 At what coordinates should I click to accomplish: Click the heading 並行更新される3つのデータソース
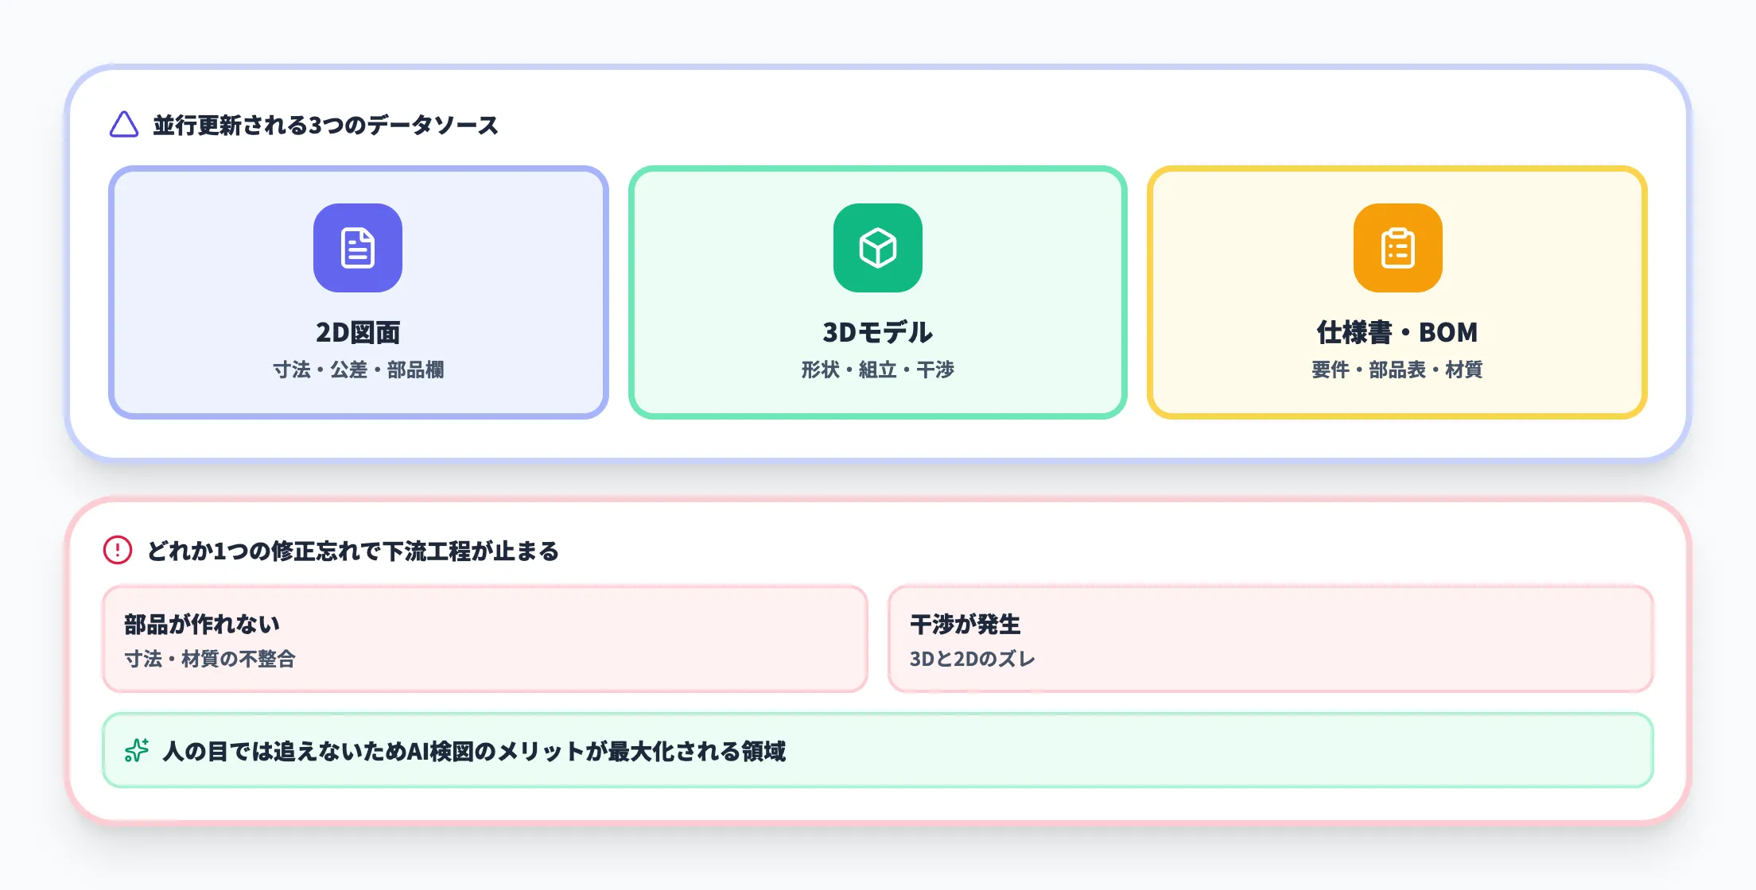tap(325, 124)
